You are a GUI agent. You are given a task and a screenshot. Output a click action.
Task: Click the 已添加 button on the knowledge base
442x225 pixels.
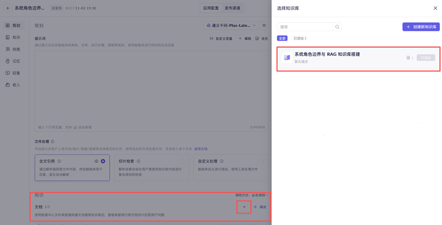[x=426, y=58]
